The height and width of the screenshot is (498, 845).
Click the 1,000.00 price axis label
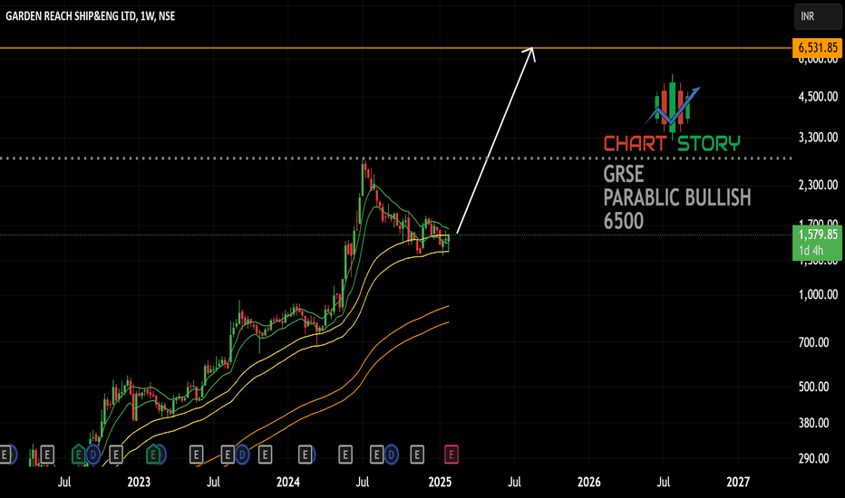click(818, 294)
